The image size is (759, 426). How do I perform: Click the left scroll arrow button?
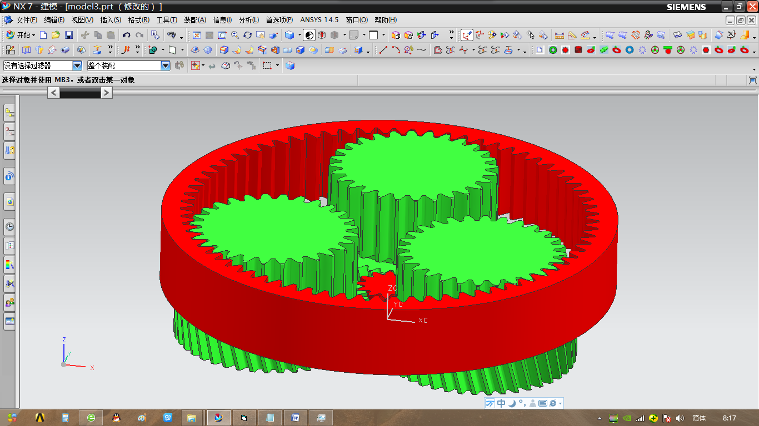click(53, 93)
